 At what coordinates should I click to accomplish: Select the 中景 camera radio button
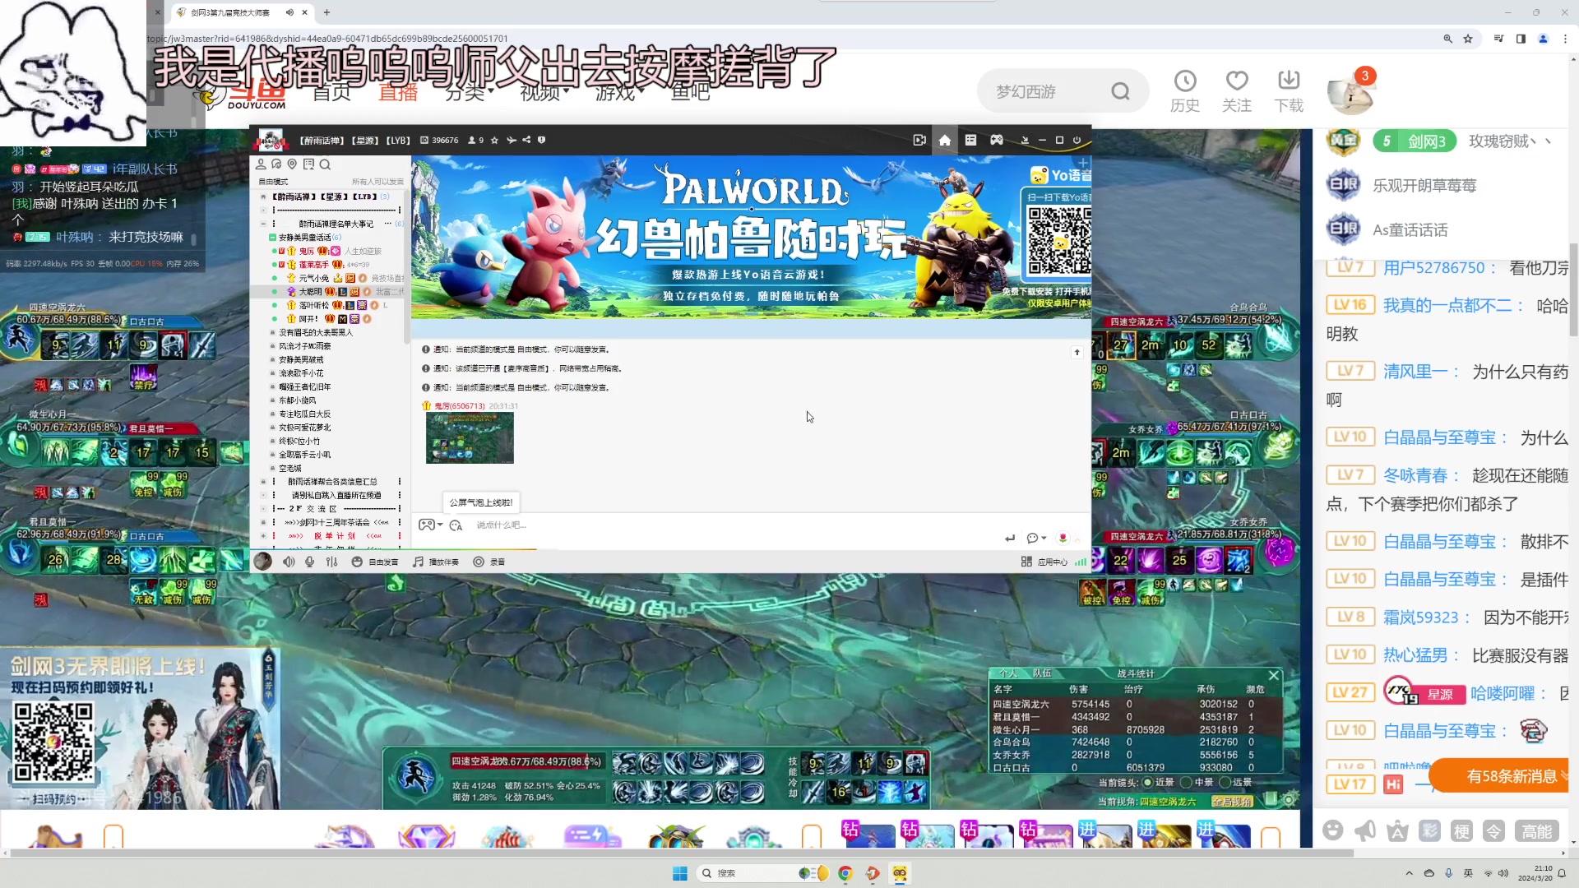(x=1187, y=782)
